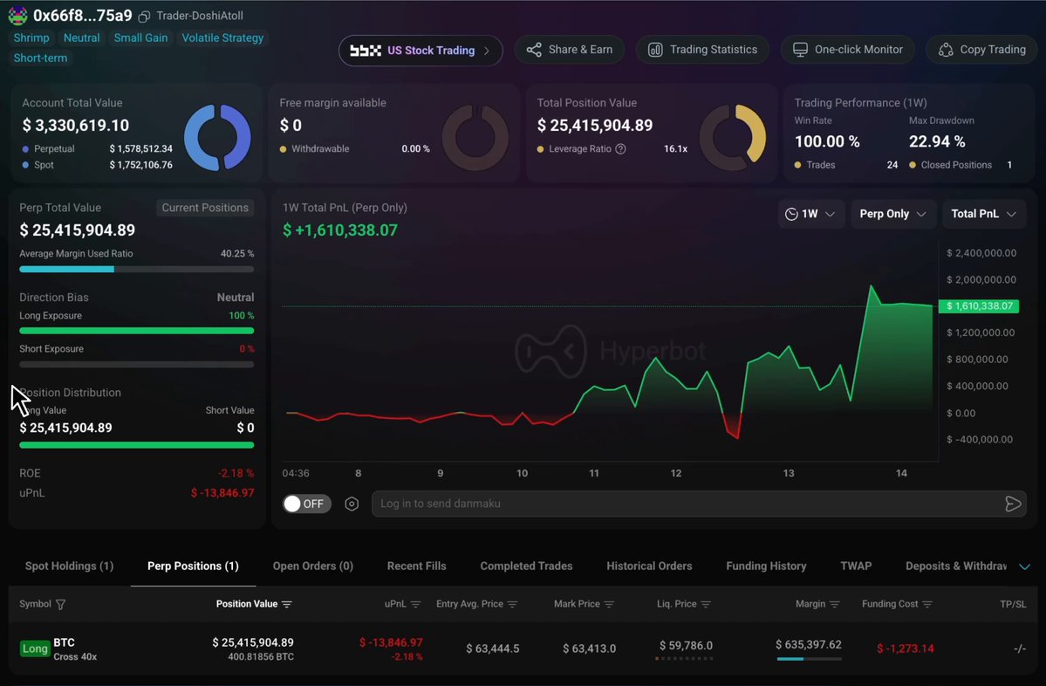Open the Completed Trades tab
Viewport: 1046px width, 686px height.
tap(526, 566)
